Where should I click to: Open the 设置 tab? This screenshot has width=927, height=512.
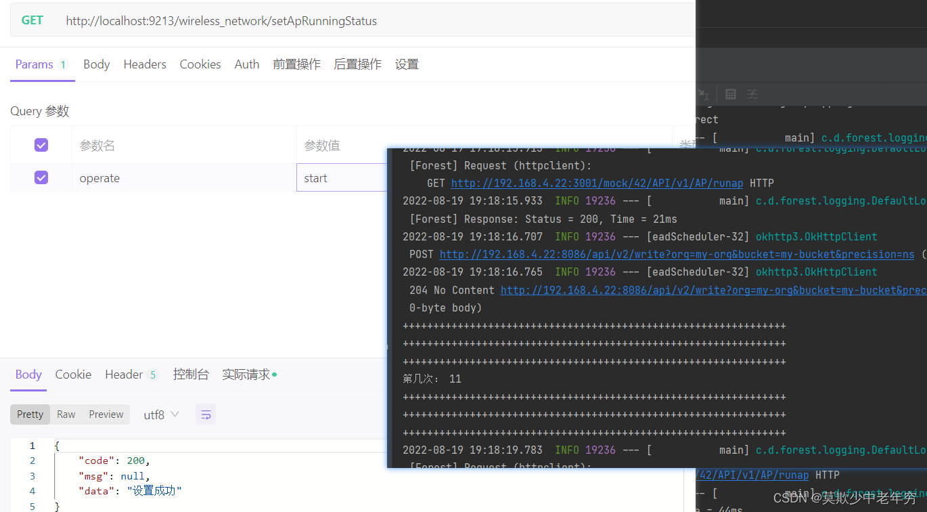click(407, 64)
